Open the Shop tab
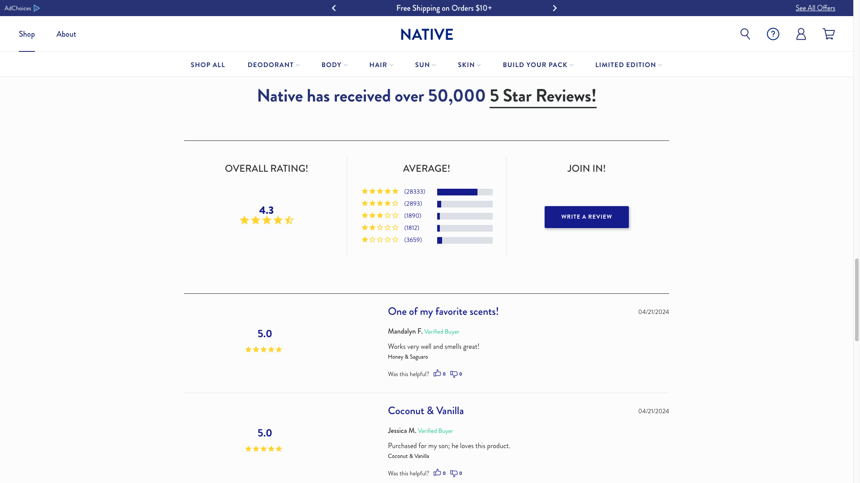 point(27,34)
